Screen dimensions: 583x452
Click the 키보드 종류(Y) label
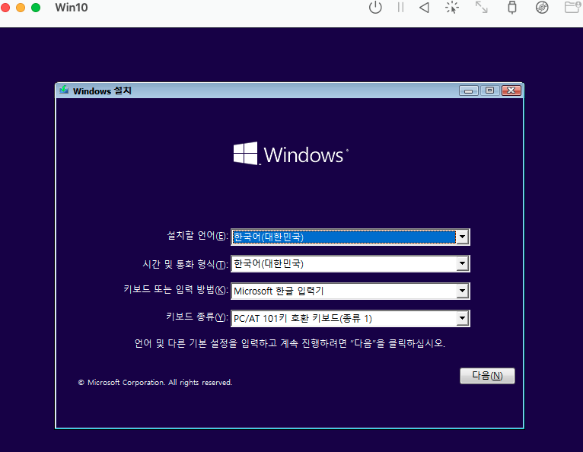(196, 317)
